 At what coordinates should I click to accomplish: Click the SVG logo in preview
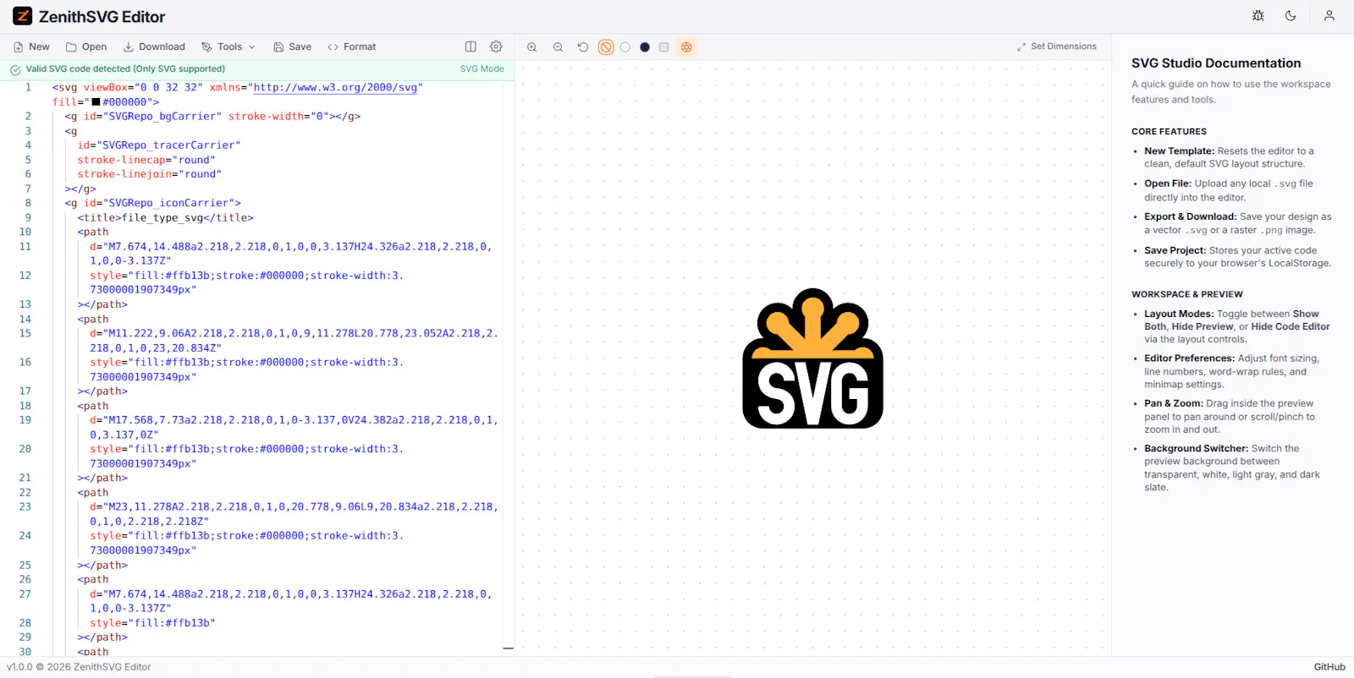point(812,358)
